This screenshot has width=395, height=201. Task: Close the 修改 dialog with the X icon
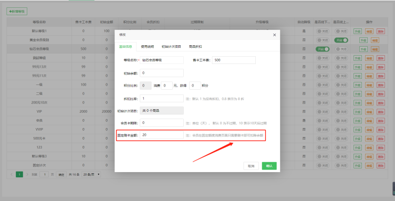click(x=274, y=35)
